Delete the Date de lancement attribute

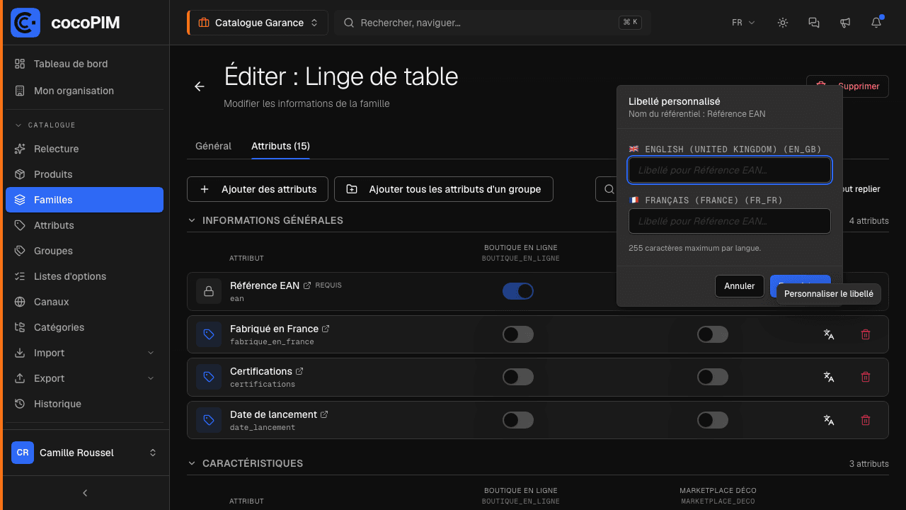pos(865,420)
